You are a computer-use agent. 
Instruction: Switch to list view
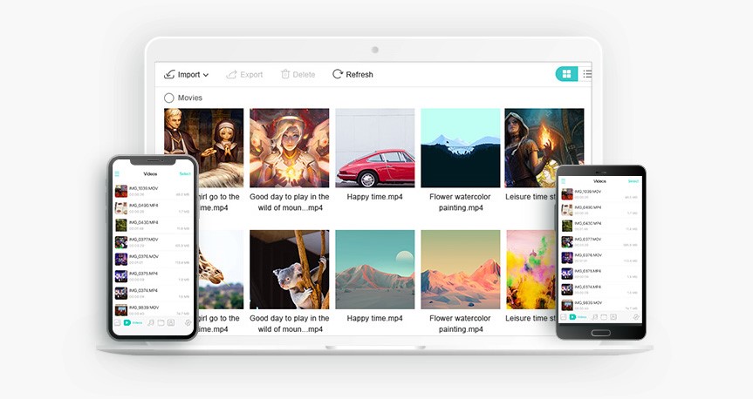click(x=587, y=75)
